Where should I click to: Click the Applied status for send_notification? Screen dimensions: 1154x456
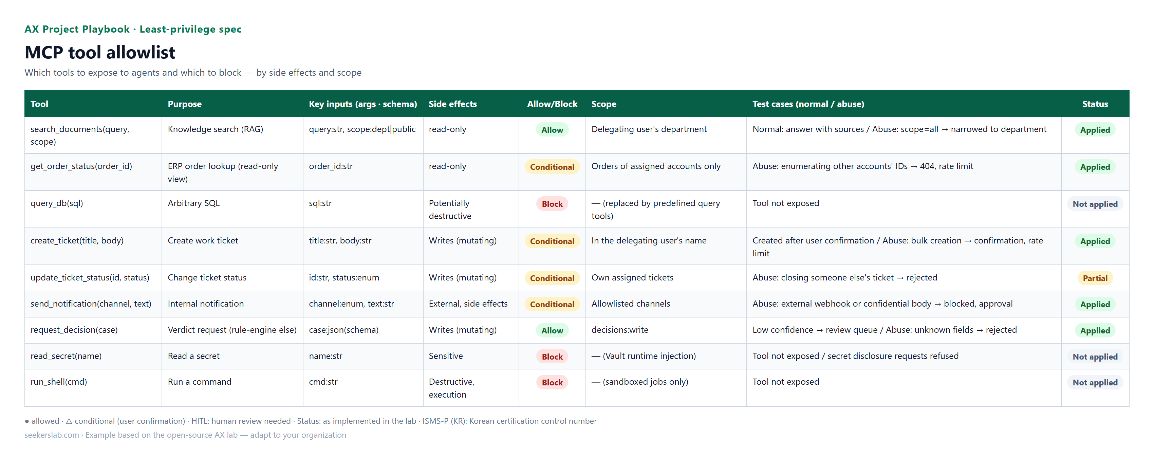[x=1095, y=304]
